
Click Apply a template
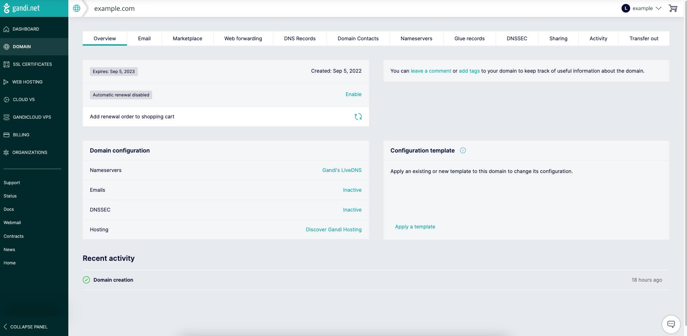[x=415, y=227]
